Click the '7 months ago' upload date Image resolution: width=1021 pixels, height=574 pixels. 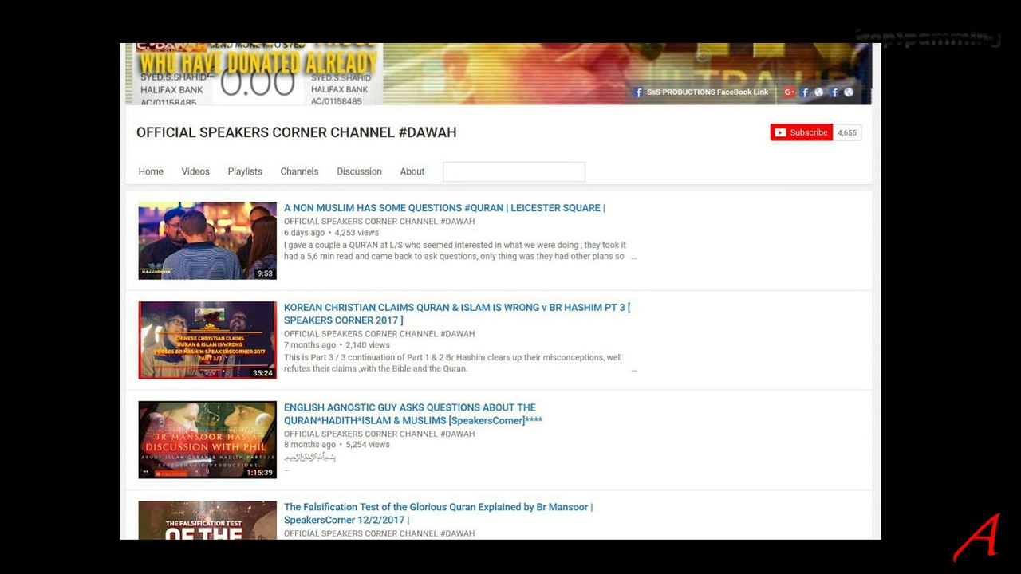point(309,345)
